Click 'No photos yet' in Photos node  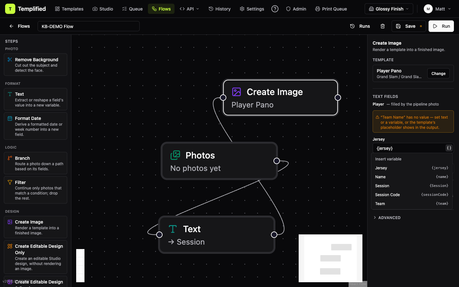click(x=195, y=168)
